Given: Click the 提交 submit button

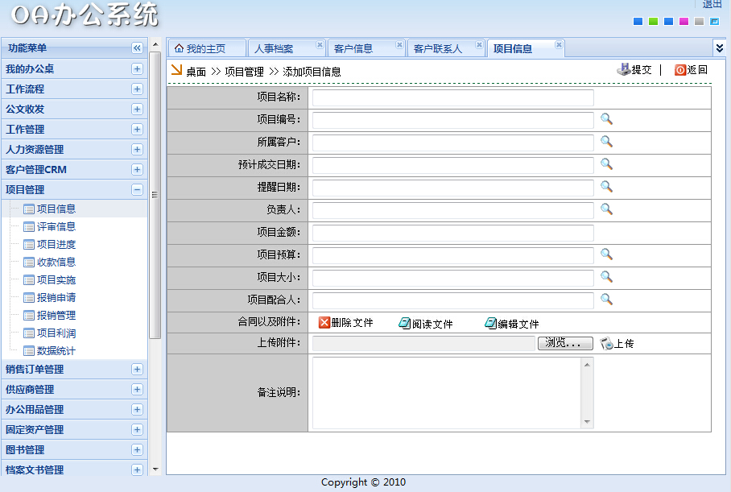Looking at the screenshot, I should click(x=634, y=70).
